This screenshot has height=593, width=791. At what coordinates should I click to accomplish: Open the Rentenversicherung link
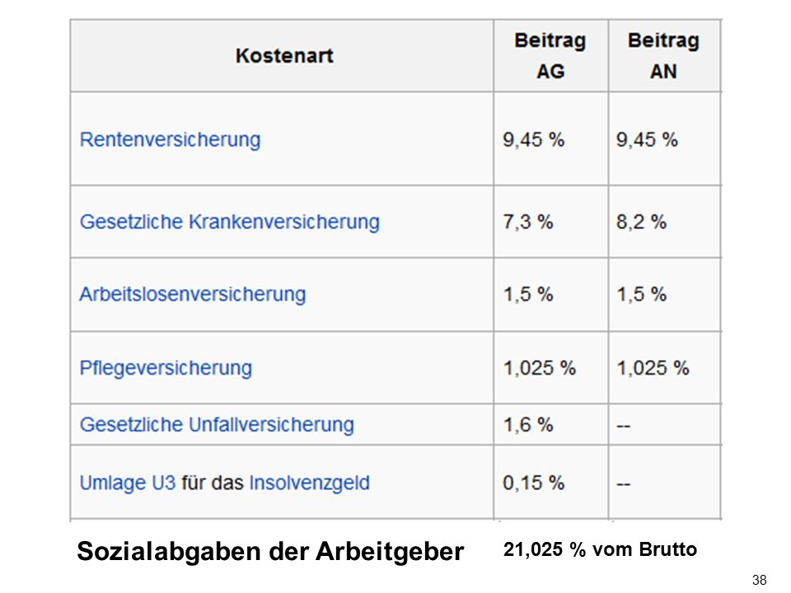tap(170, 140)
